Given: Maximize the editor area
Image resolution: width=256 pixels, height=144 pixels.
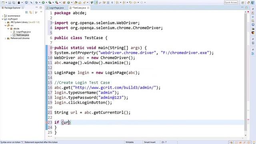Looking at the screenshot, I should 246,8.
